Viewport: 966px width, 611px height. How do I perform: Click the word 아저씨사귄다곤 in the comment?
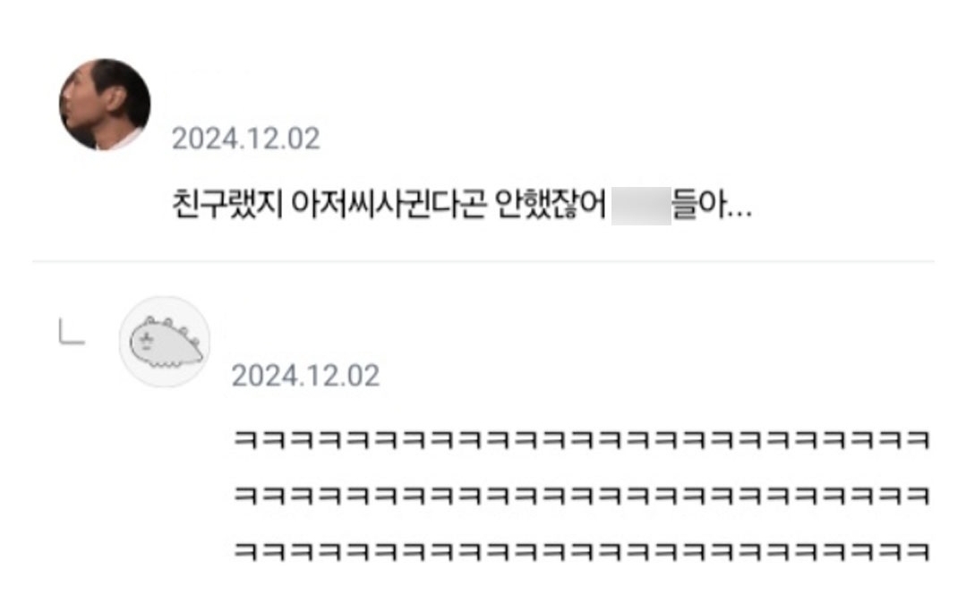tap(389, 204)
